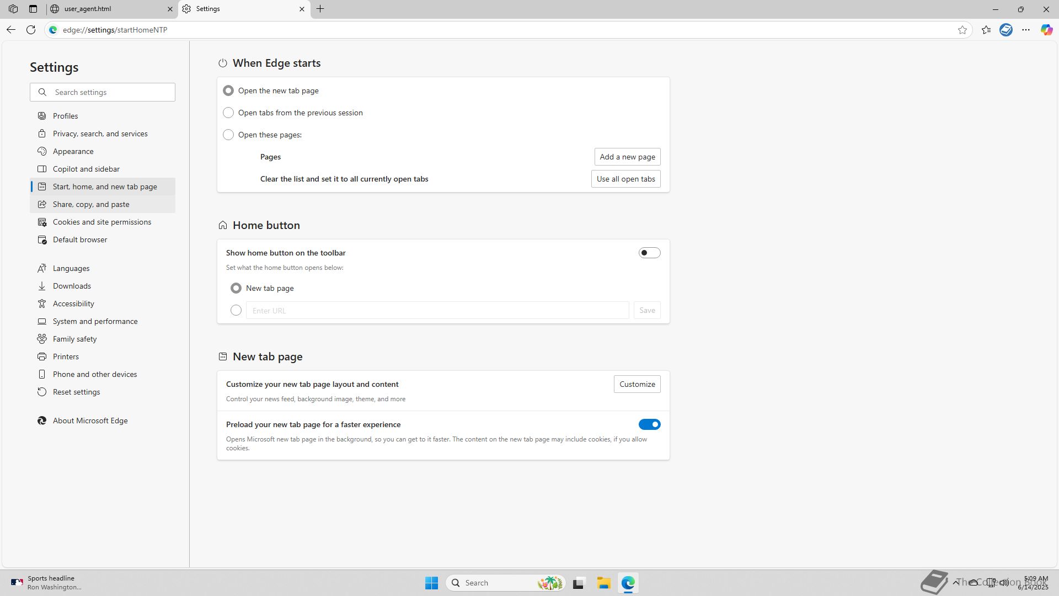Enable Show home button on the toolbar
The height and width of the screenshot is (596, 1059).
pyautogui.click(x=649, y=253)
